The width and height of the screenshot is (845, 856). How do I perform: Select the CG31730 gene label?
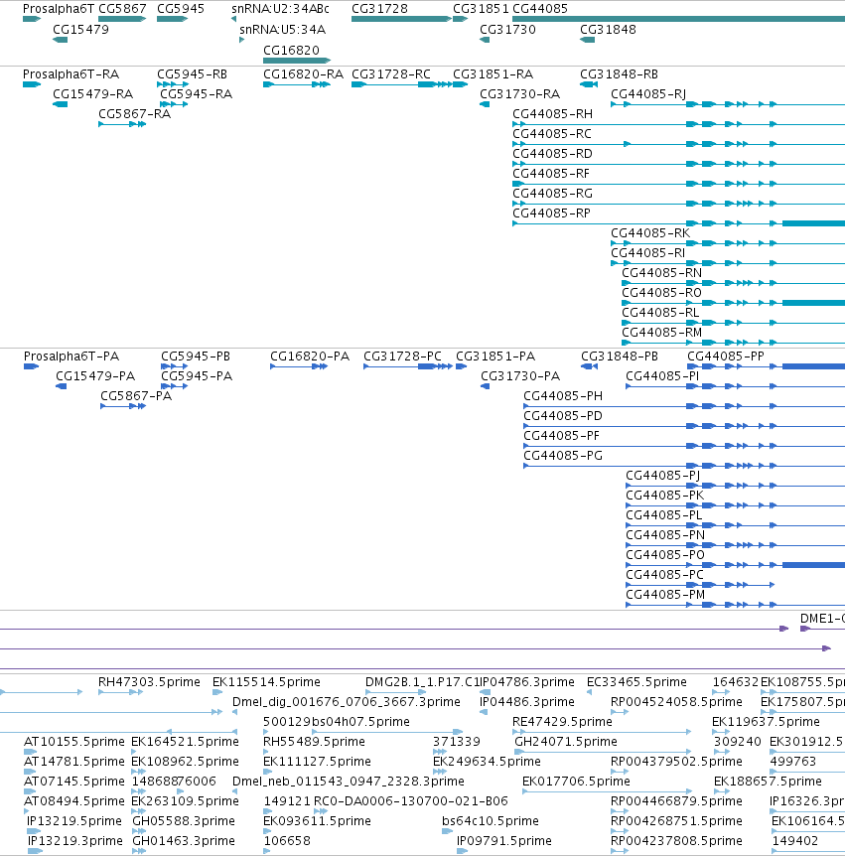[507, 30]
